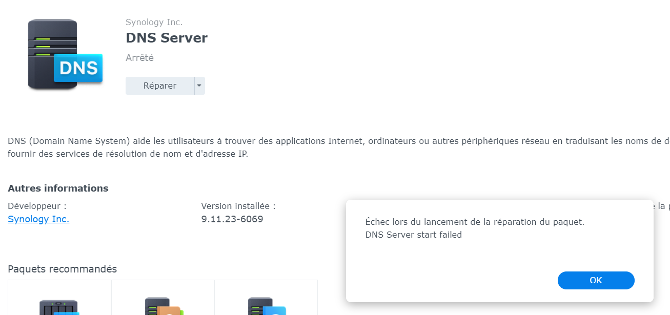Viewport: 670px width, 315px height.
Task: Confirm the error dialog with OK
Action: coord(596,280)
